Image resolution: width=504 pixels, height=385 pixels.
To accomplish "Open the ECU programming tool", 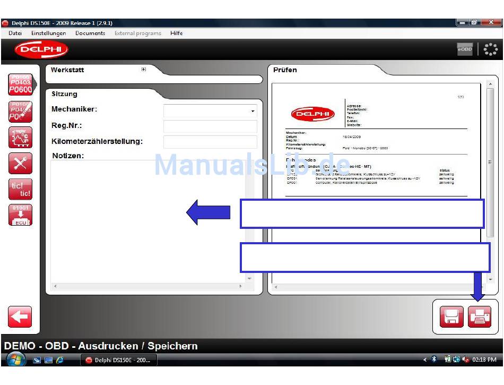I will point(21,215).
